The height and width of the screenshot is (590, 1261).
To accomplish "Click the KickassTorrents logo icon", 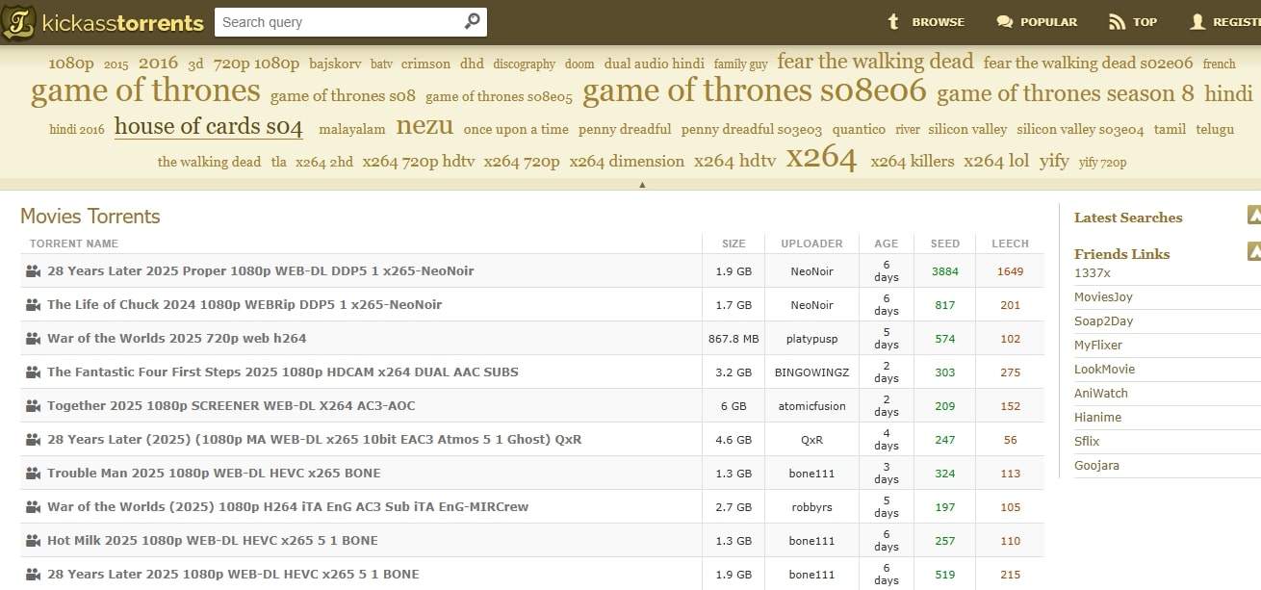I will (x=18, y=22).
